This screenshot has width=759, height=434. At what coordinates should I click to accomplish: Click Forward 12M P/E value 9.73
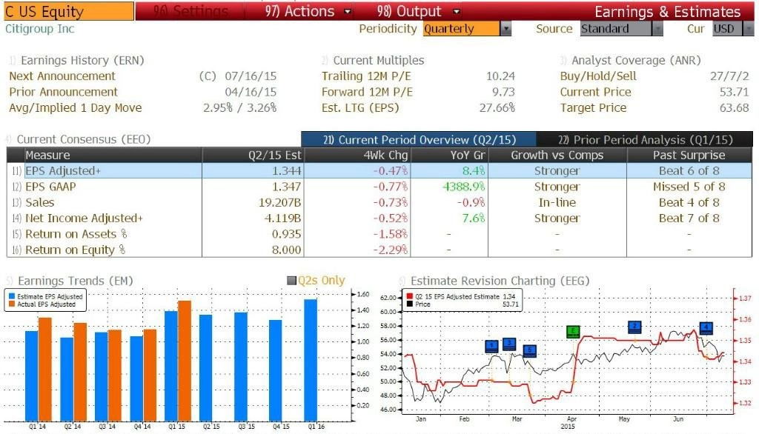(x=503, y=92)
